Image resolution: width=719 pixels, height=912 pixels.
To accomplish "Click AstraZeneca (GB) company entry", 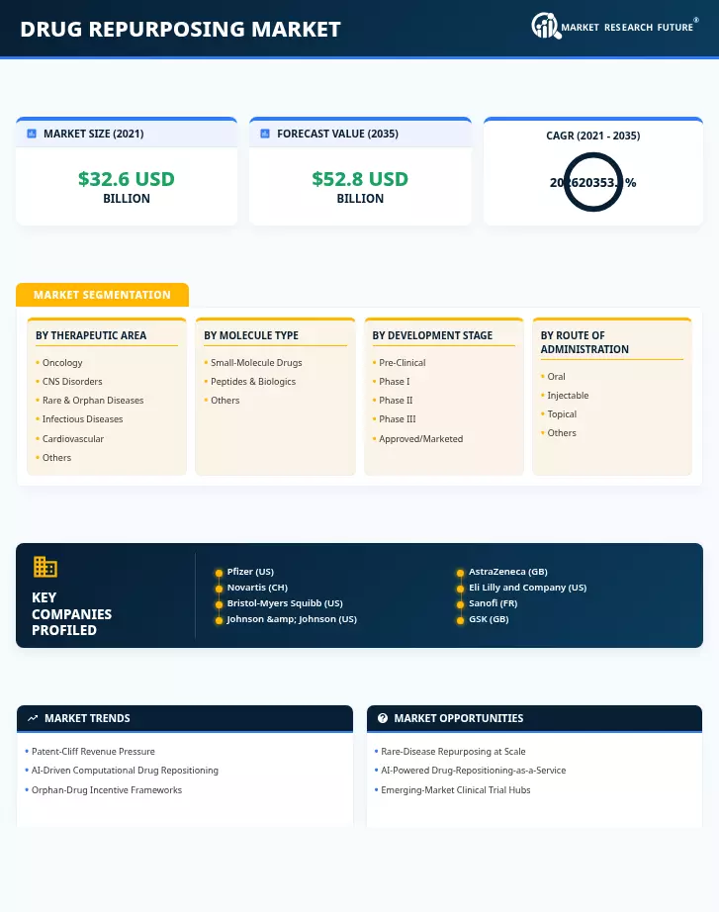I will pos(508,572).
